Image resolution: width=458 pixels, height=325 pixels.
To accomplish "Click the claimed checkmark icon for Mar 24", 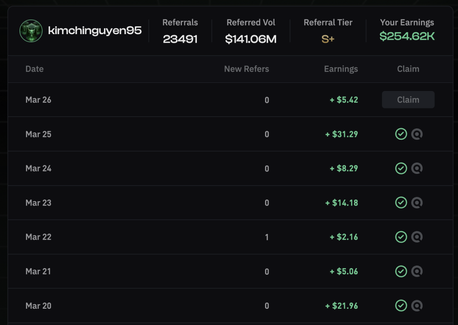I will click(401, 168).
